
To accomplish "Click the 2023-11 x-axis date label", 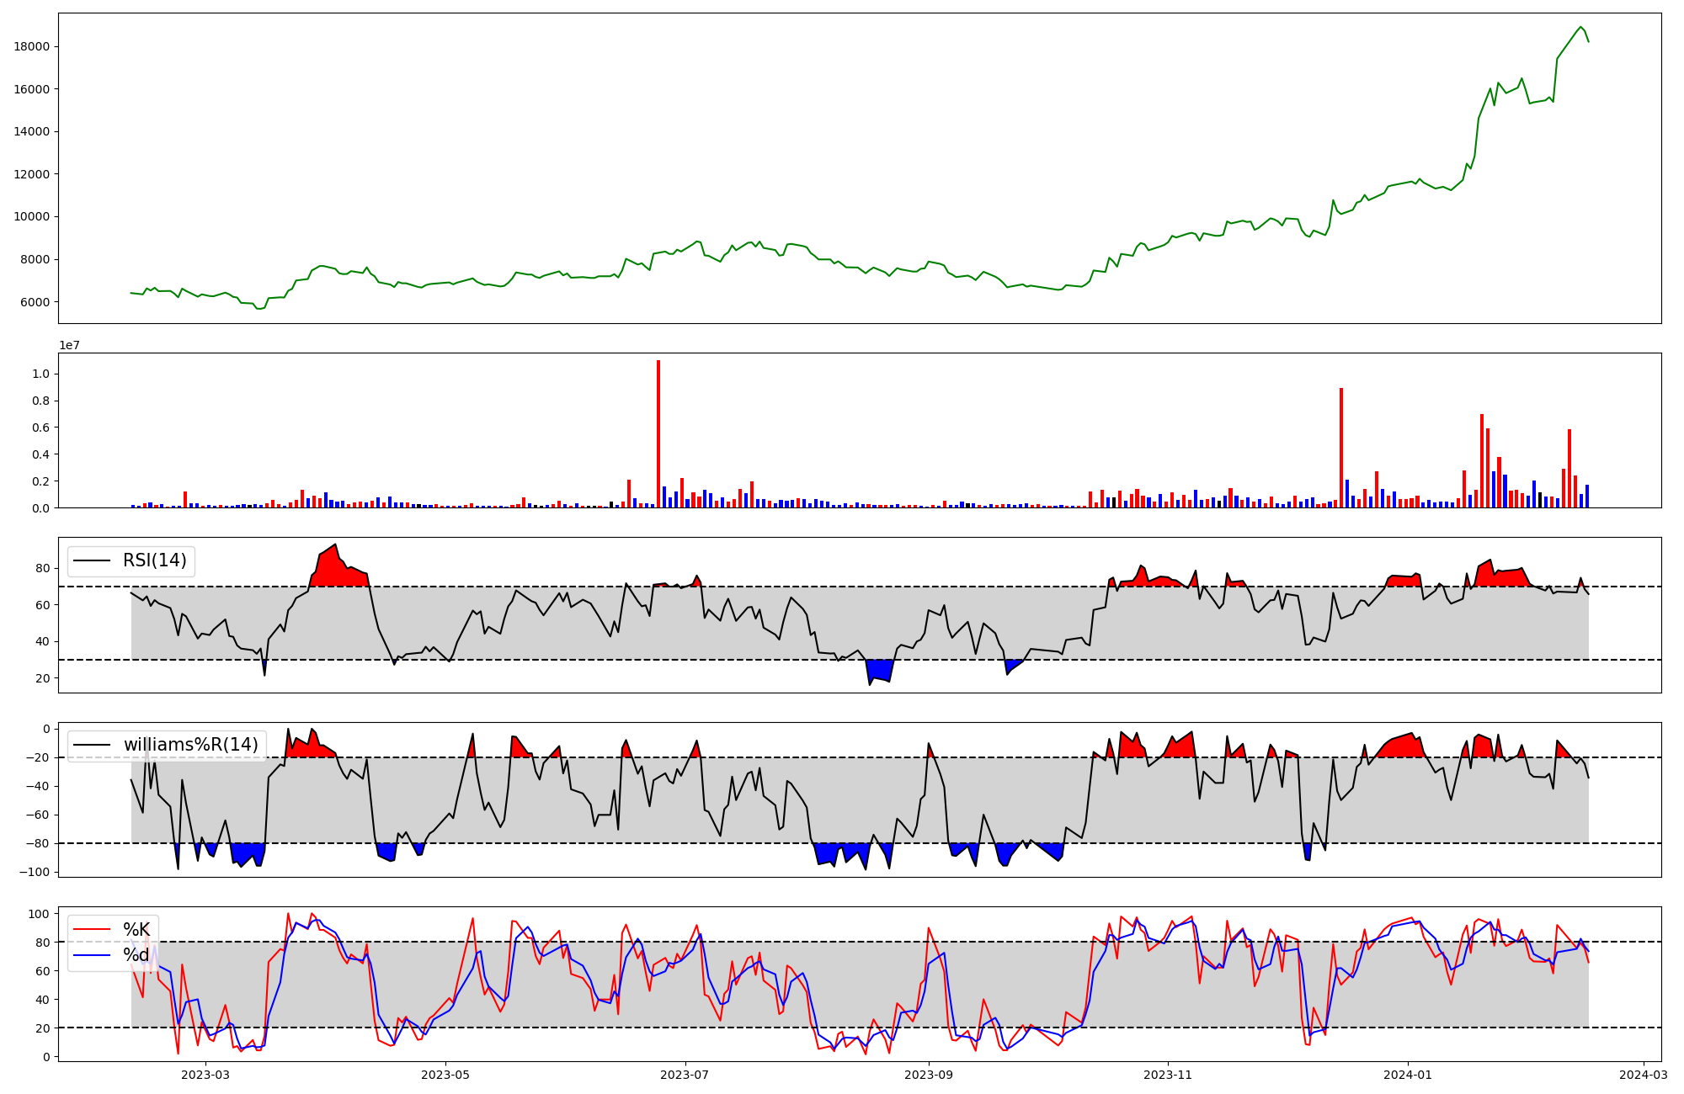I will (1169, 1074).
